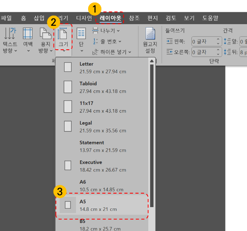Select Statement 13.97 cm x 21.59 cm size
Screen dimensions: 247x231
click(x=102, y=146)
